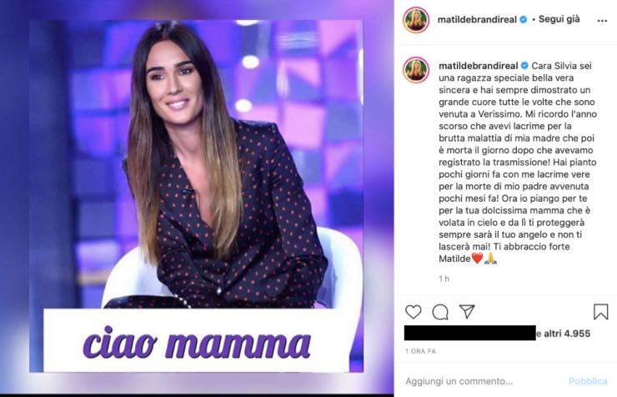View likes list via e altri 4.955
The height and width of the screenshot is (397, 617).
(564, 334)
